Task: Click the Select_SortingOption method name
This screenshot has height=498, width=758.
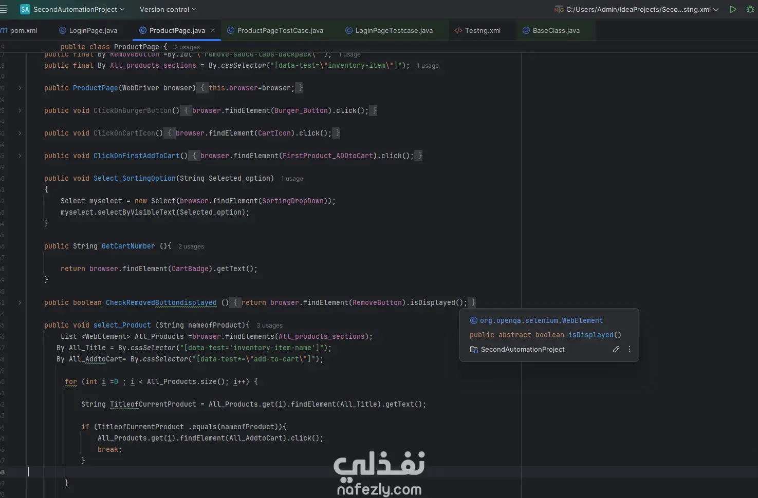Action: pyautogui.click(x=134, y=178)
